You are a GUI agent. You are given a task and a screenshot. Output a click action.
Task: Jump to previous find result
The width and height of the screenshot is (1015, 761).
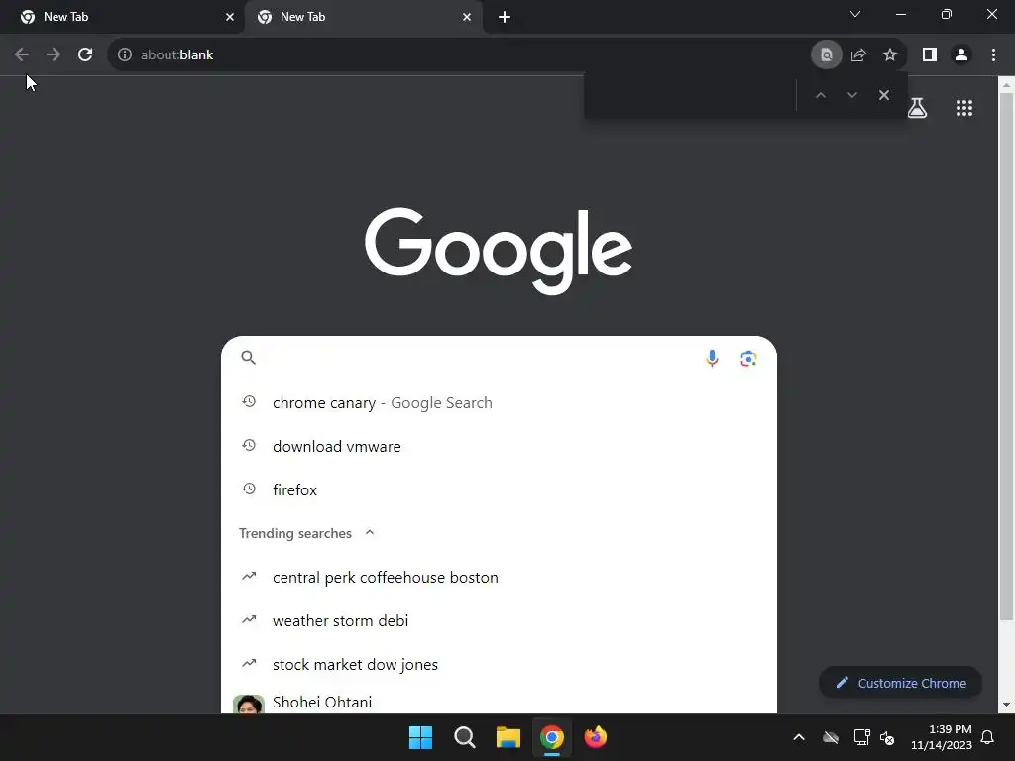coord(820,95)
